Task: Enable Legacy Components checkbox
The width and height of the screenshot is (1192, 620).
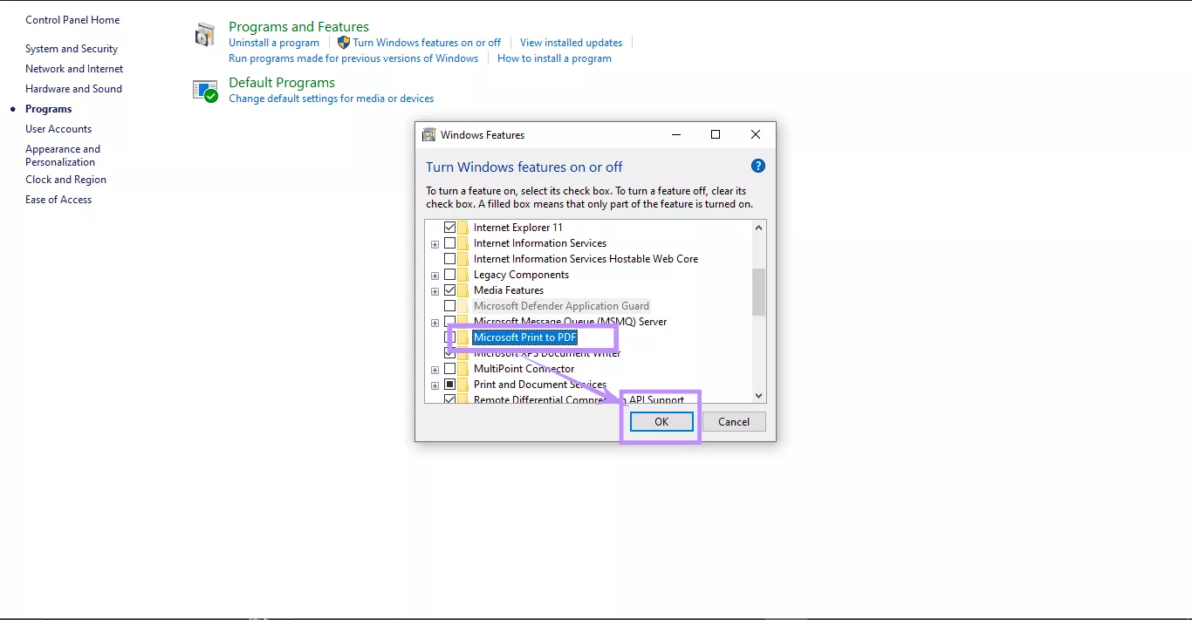Action: tap(449, 275)
